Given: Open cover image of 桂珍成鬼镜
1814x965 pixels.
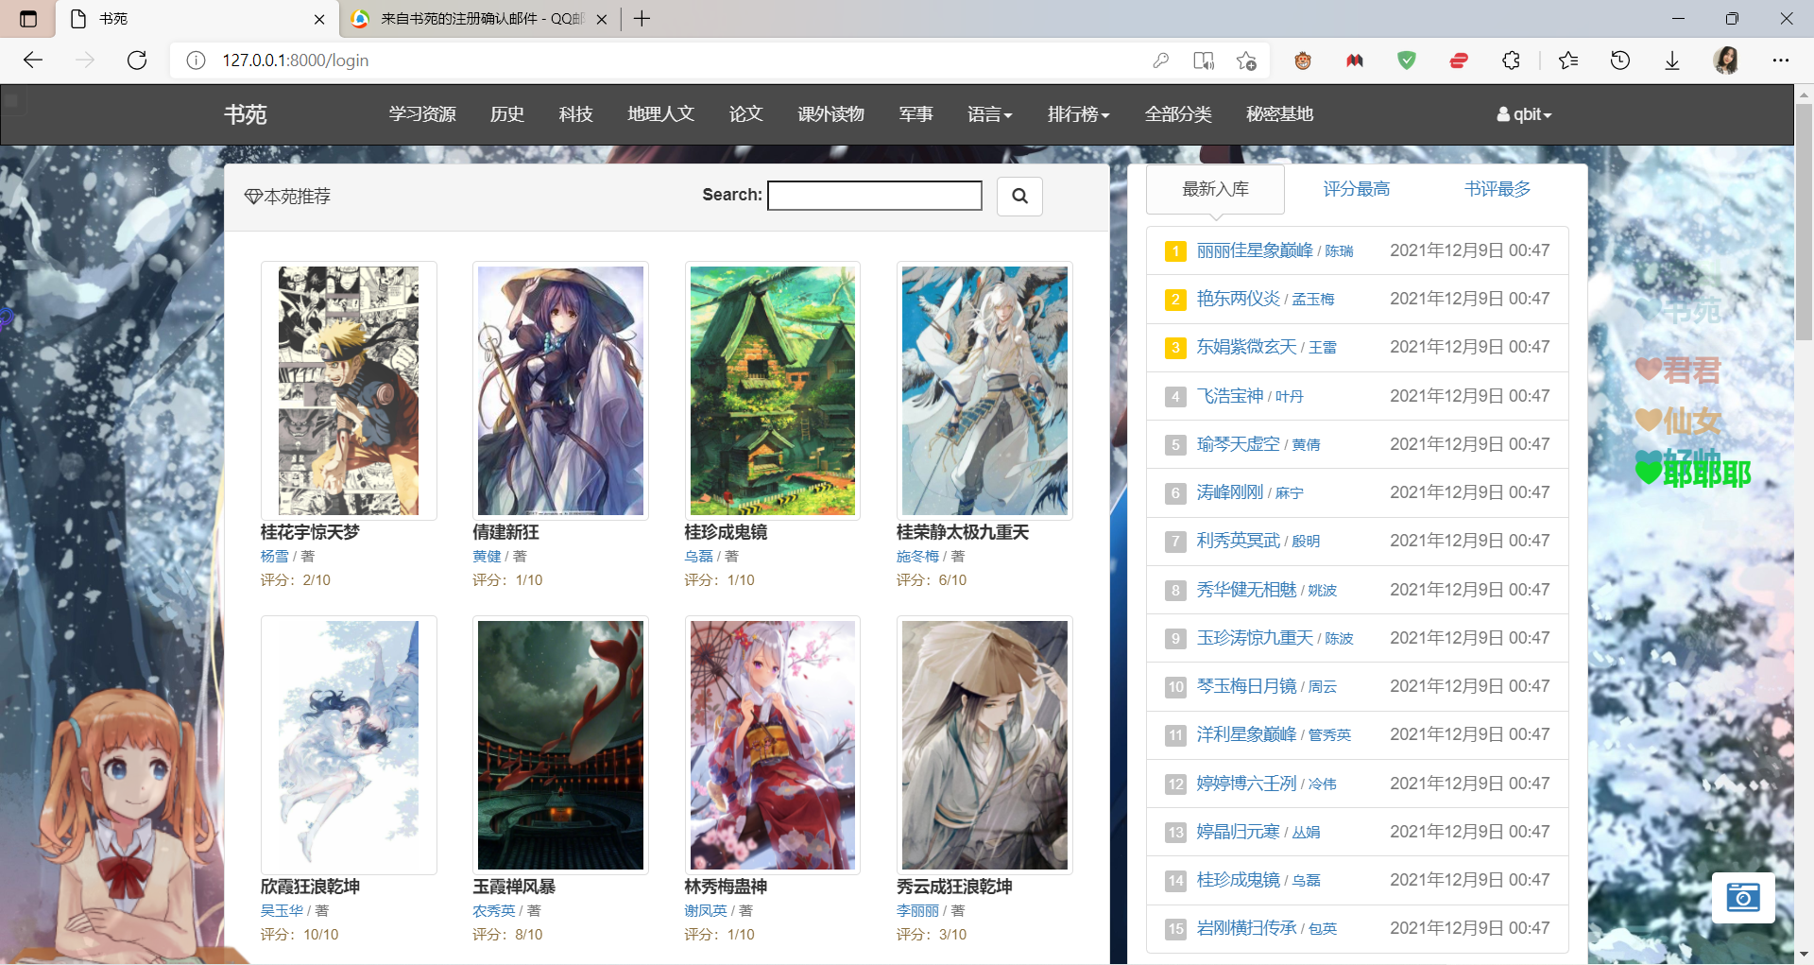Looking at the screenshot, I should 772,390.
